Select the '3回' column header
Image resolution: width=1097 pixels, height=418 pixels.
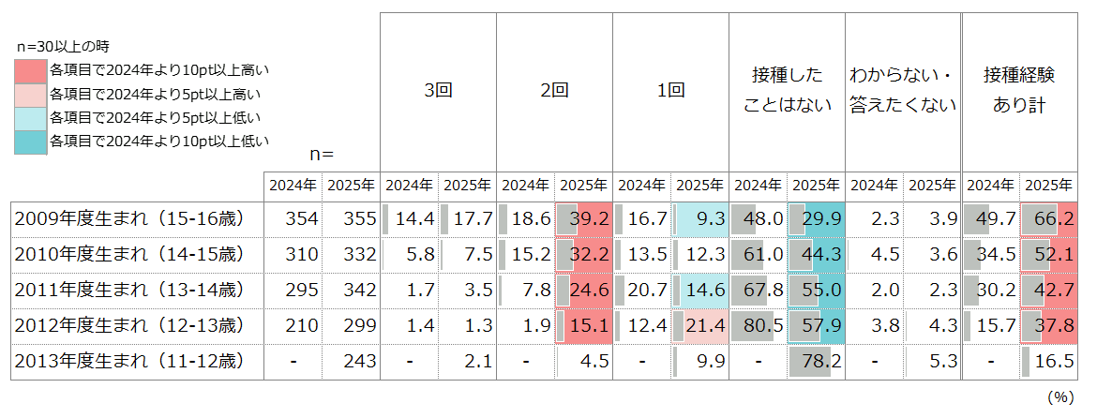point(439,91)
